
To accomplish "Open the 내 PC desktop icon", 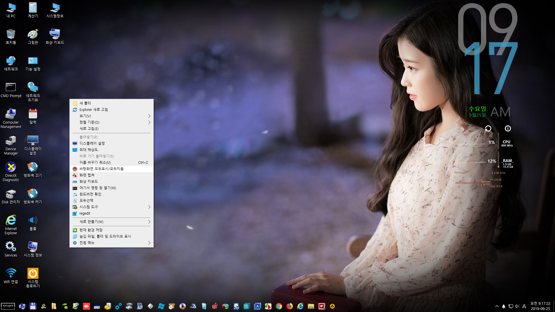I will tap(11, 10).
